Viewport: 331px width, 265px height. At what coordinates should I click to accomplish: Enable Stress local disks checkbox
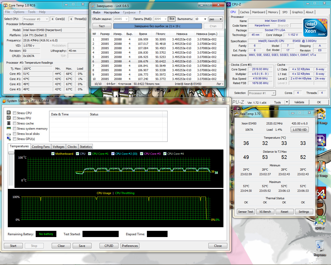tap(15, 134)
